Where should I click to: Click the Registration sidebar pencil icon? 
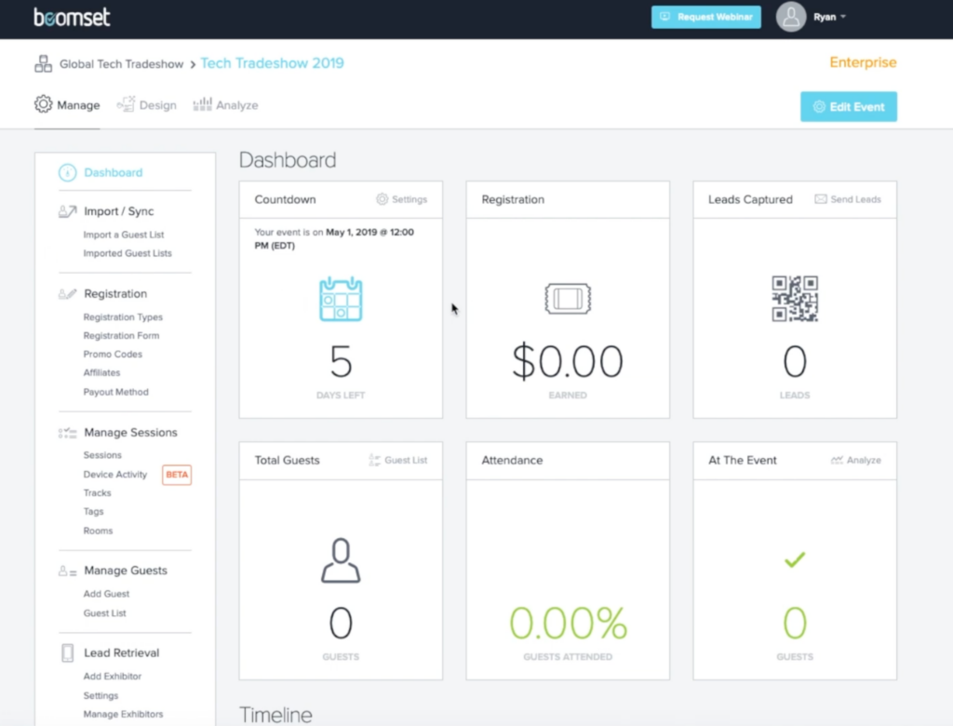67,294
